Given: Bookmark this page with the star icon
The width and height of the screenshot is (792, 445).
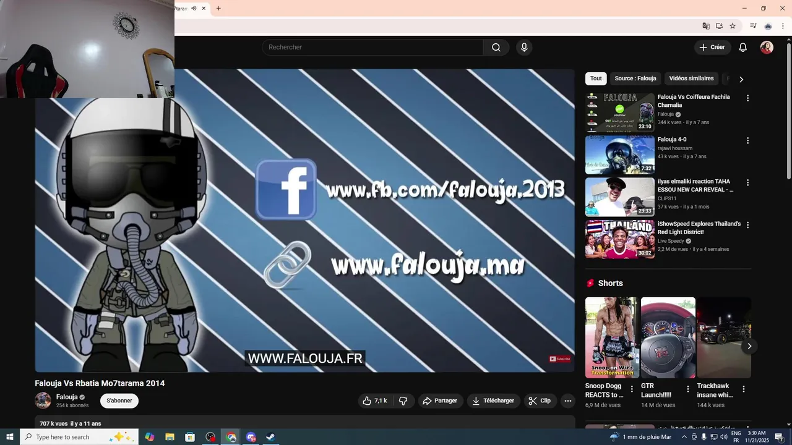Looking at the screenshot, I should [733, 26].
